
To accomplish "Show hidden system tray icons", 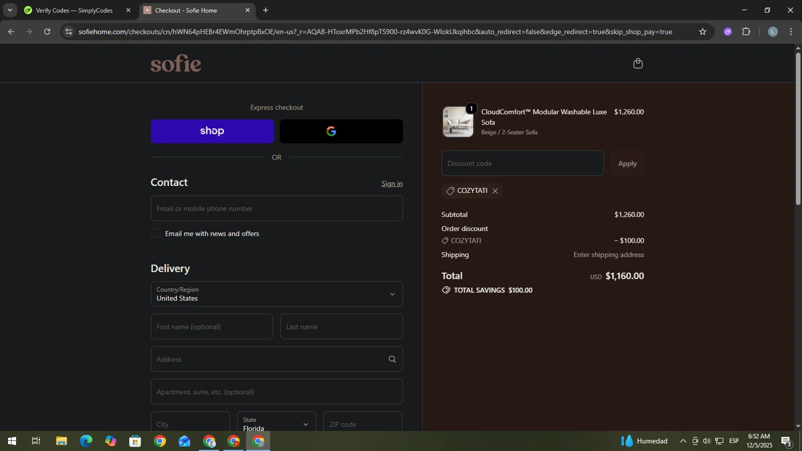I will tap(683, 441).
